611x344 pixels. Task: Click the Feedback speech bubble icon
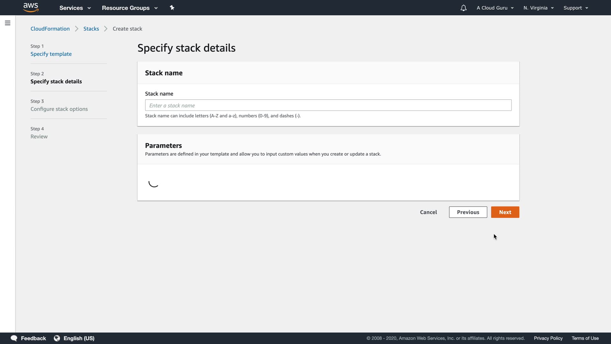pos(14,338)
